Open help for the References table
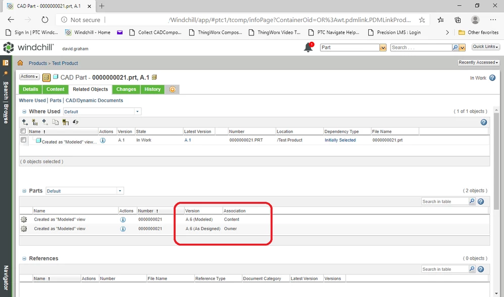The height and width of the screenshot is (297, 504). coord(481,269)
